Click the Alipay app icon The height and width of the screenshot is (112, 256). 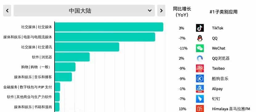click(x=200, y=89)
